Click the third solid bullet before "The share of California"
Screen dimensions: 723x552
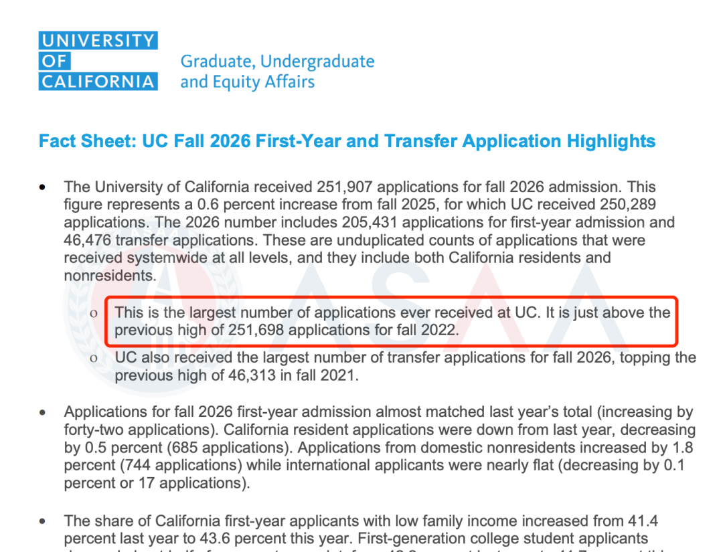[44, 521]
